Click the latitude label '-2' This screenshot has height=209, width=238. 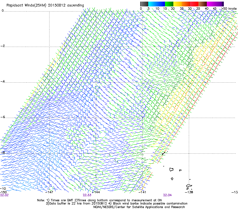click(x=3, y=46)
